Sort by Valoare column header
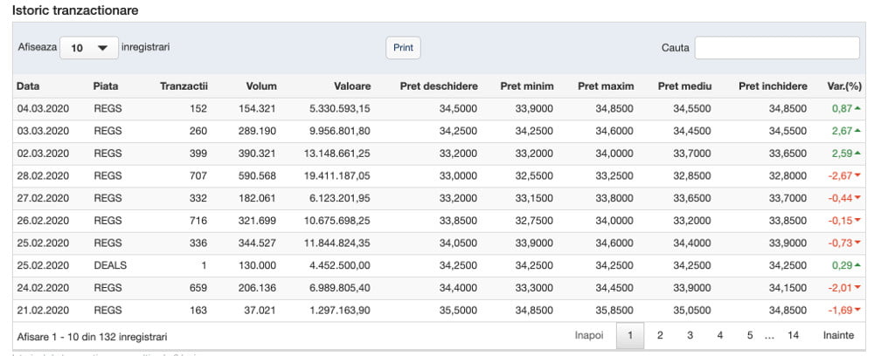The image size is (874, 356). pyautogui.click(x=352, y=86)
